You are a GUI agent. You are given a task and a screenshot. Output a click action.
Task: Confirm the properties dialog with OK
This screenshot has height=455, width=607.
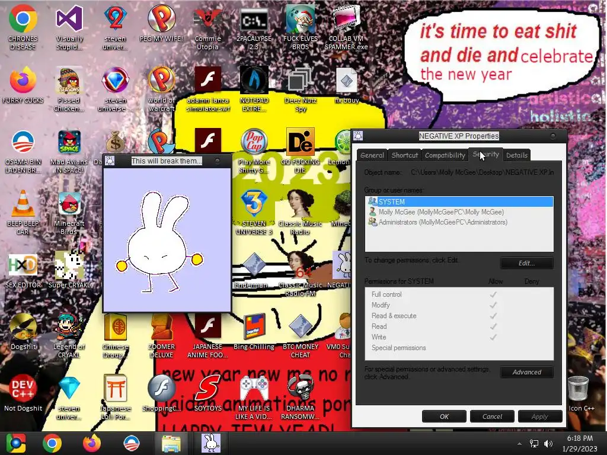click(444, 416)
